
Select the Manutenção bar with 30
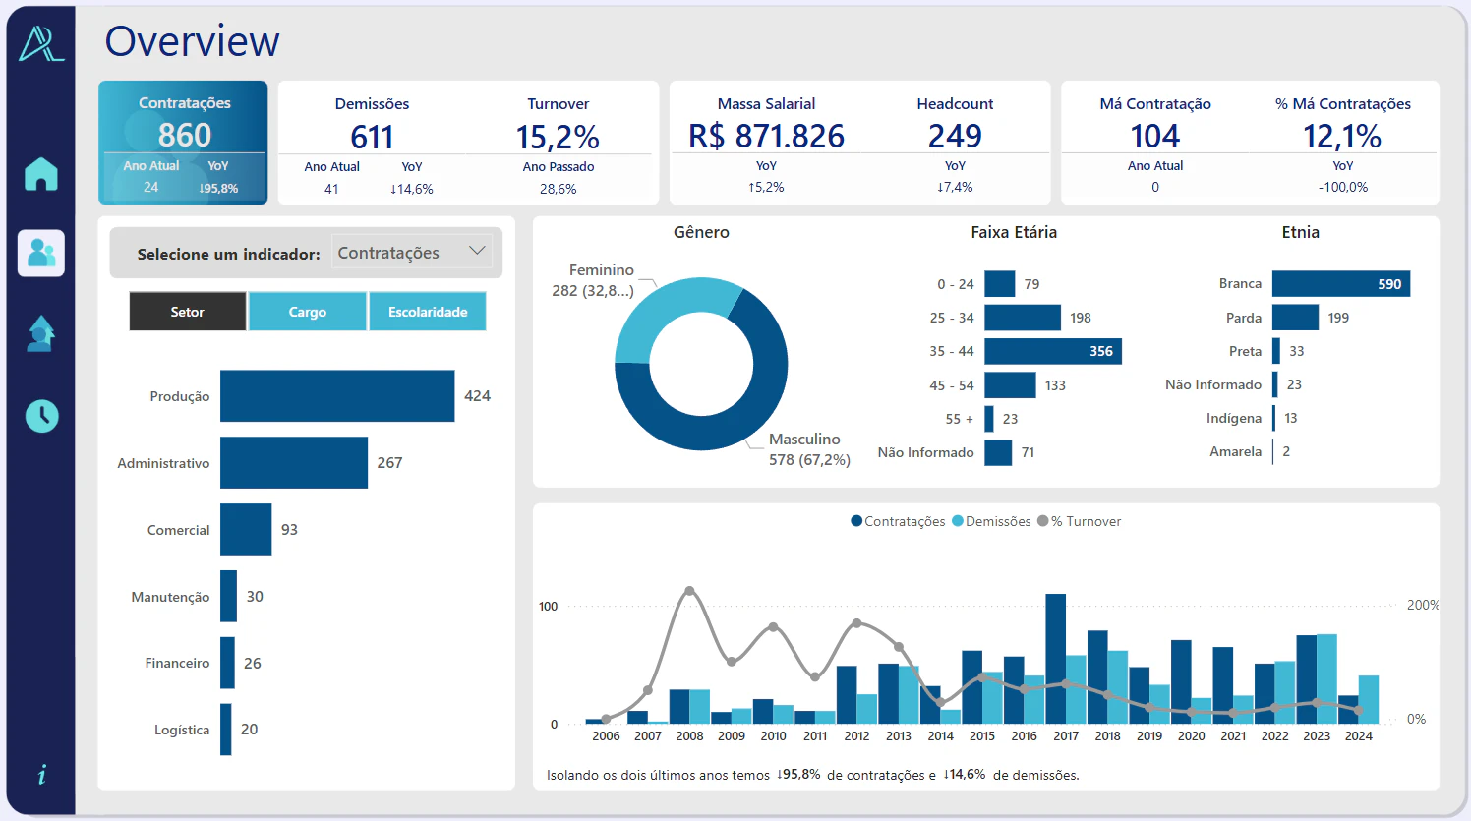228,596
